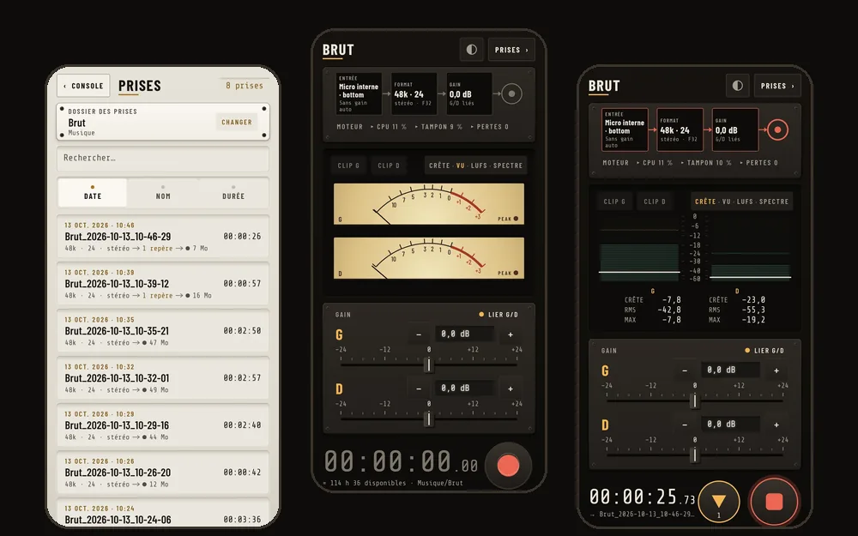The width and height of the screenshot is (858, 536).
Task: Toggle LIER G/D on the idle console
Action: pyautogui.click(x=498, y=315)
